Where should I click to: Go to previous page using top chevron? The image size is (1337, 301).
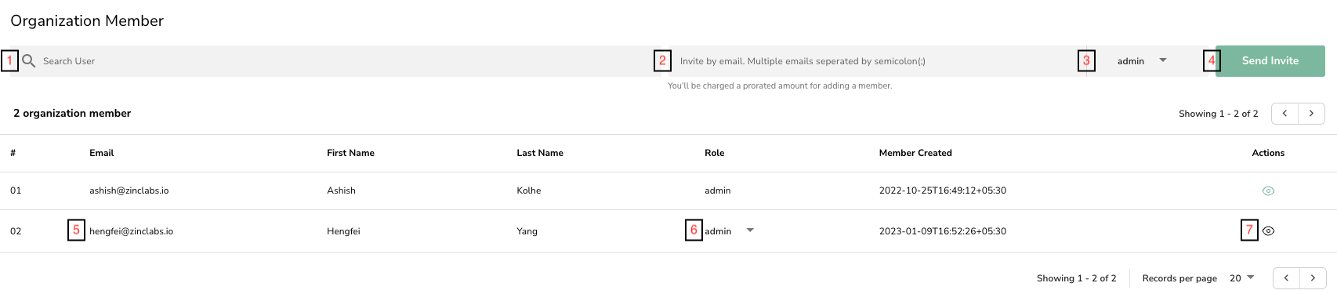(x=1284, y=114)
